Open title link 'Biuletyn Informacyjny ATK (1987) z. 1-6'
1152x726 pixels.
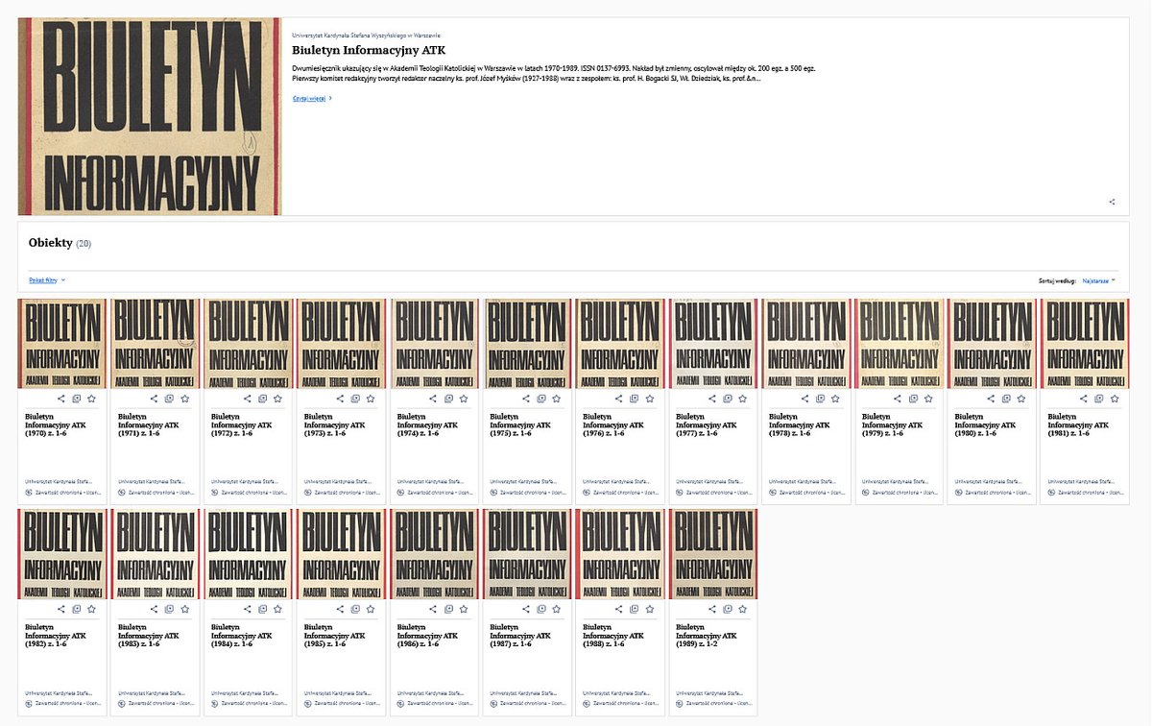(520, 636)
